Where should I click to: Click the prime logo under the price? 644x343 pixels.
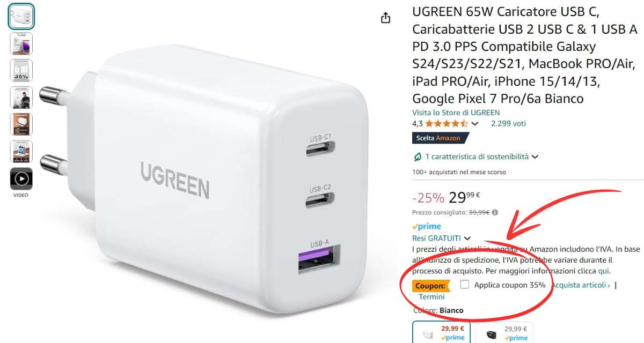tap(427, 226)
